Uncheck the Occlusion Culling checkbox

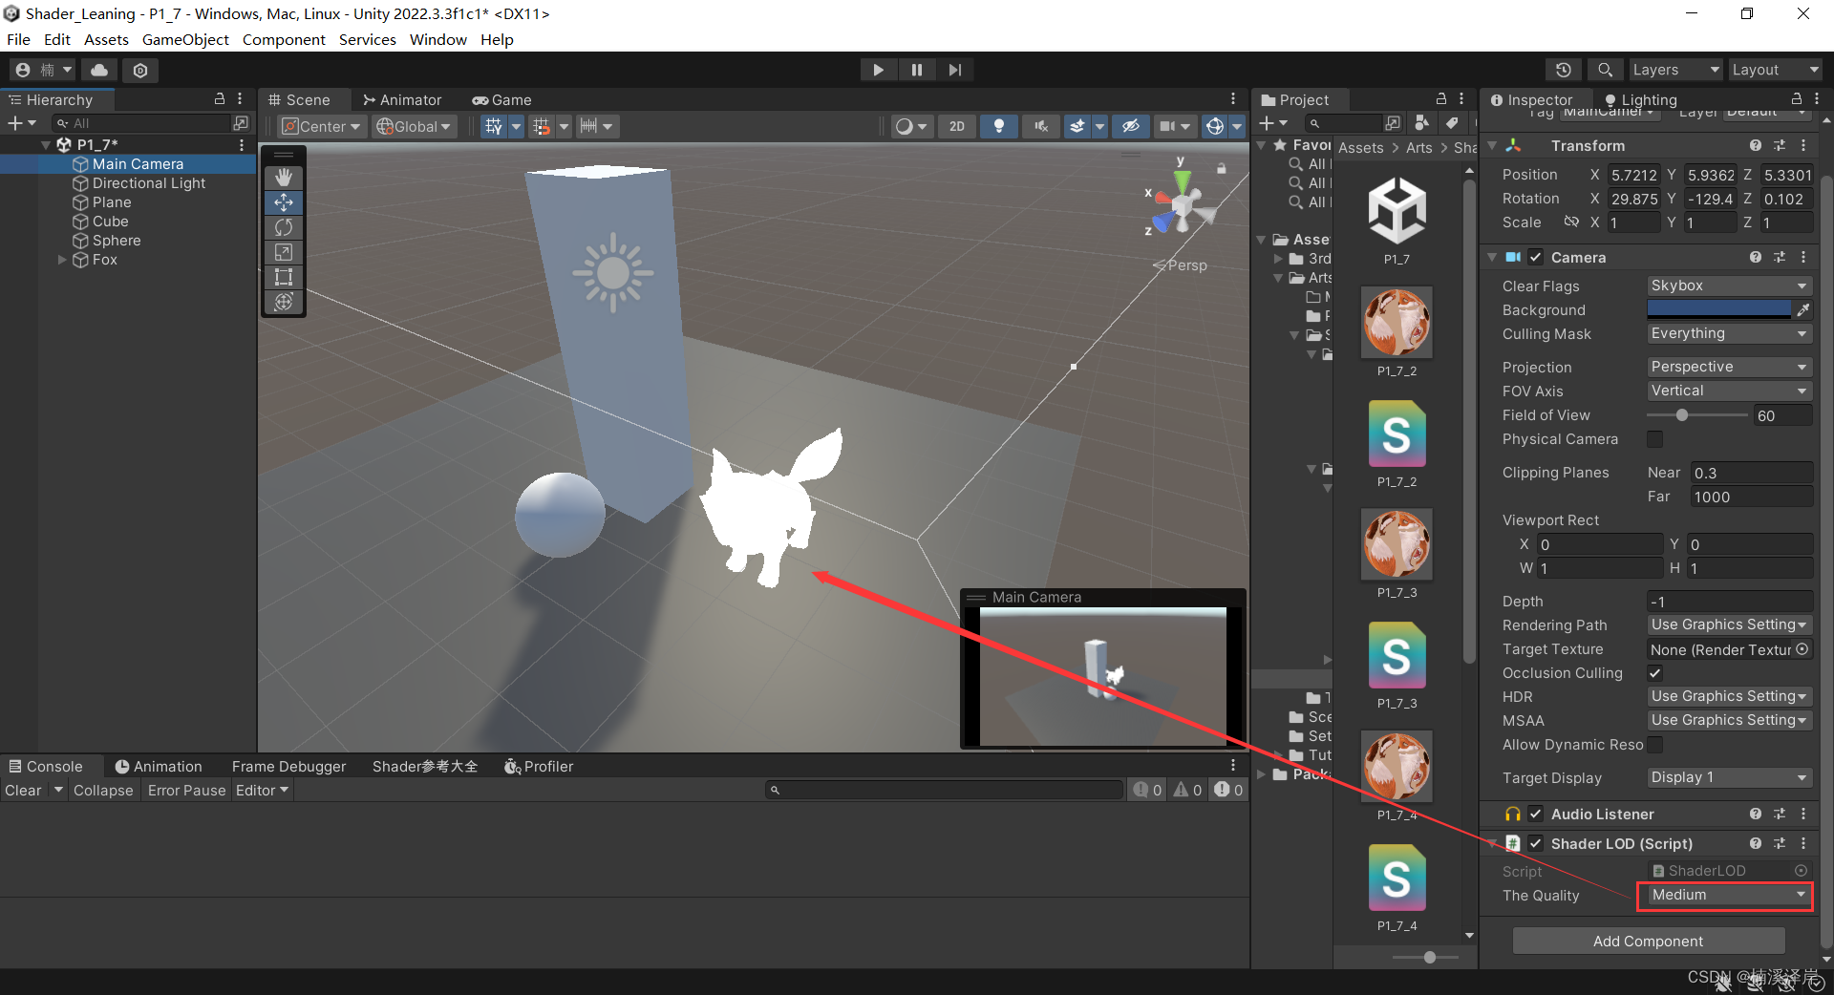click(1655, 672)
